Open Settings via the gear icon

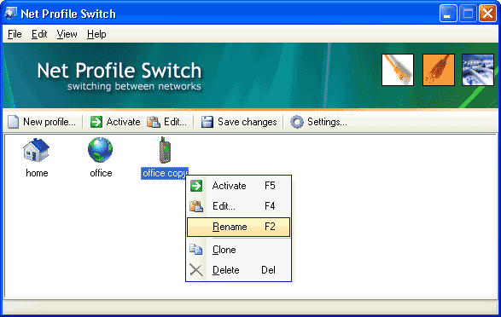[x=296, y=122]
